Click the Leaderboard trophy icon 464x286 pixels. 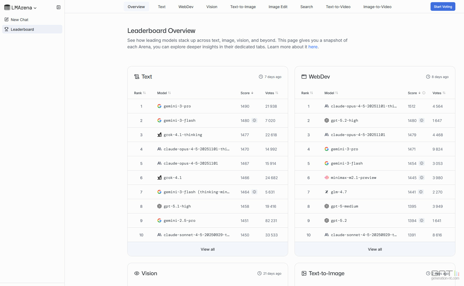[6, 29]
